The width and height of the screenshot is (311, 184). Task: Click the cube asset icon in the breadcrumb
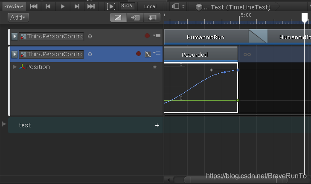coord(199,7)
